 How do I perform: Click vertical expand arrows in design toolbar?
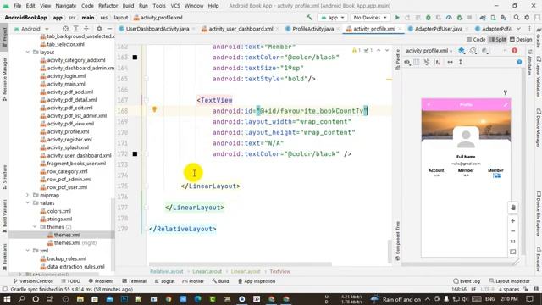pyautogui.click(x=461, y=62)
